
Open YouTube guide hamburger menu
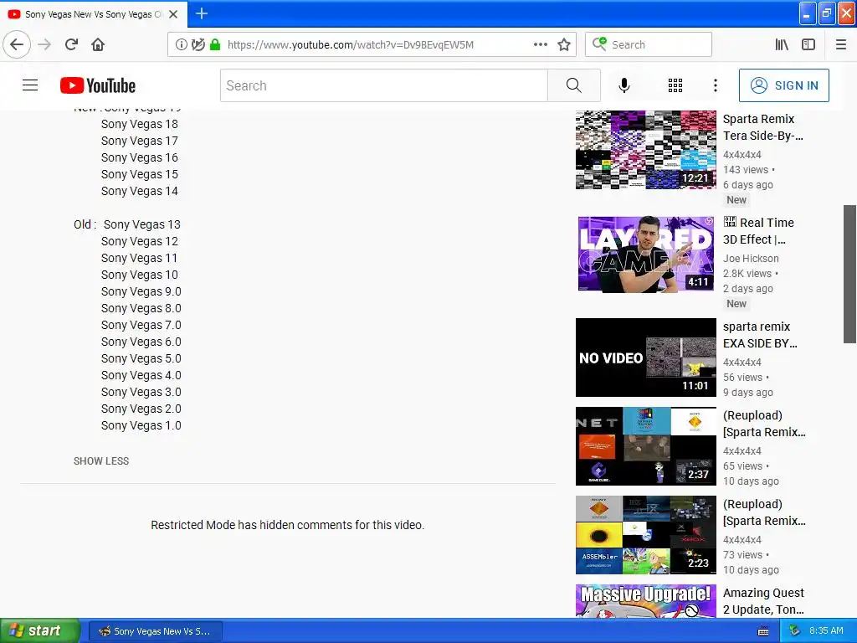[x=30, y=85]
